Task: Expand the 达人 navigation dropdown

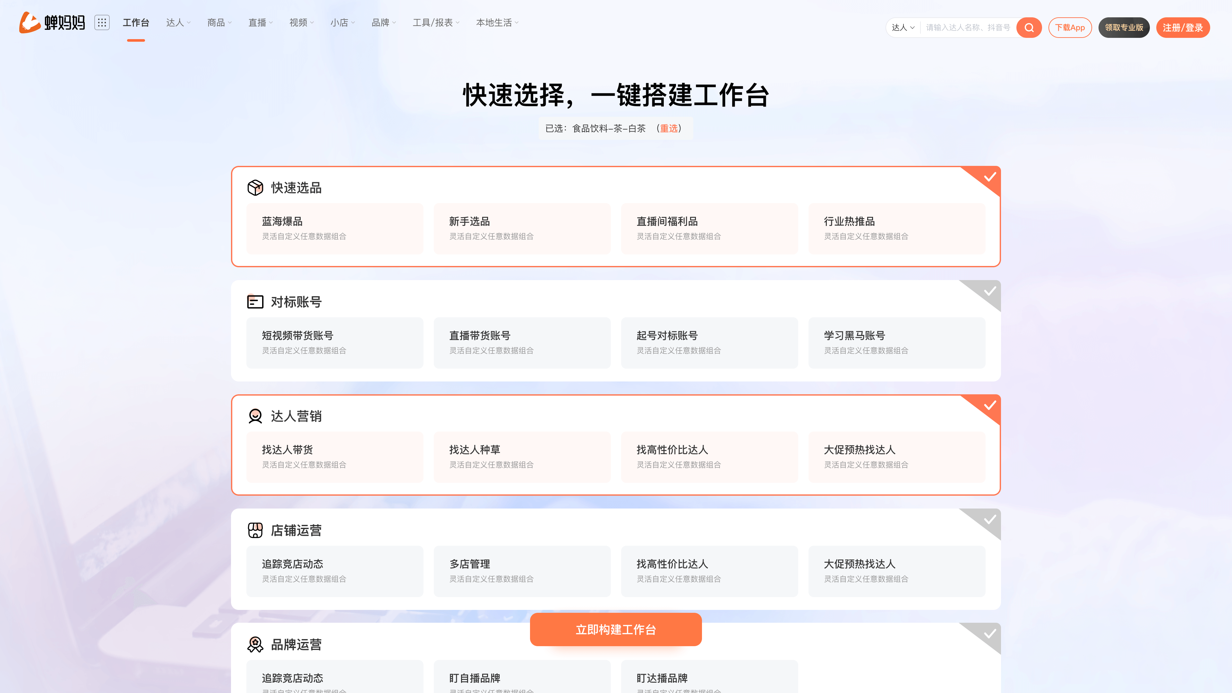Action: coord(178,22)
